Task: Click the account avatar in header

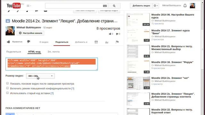Action: click(193, 6)
